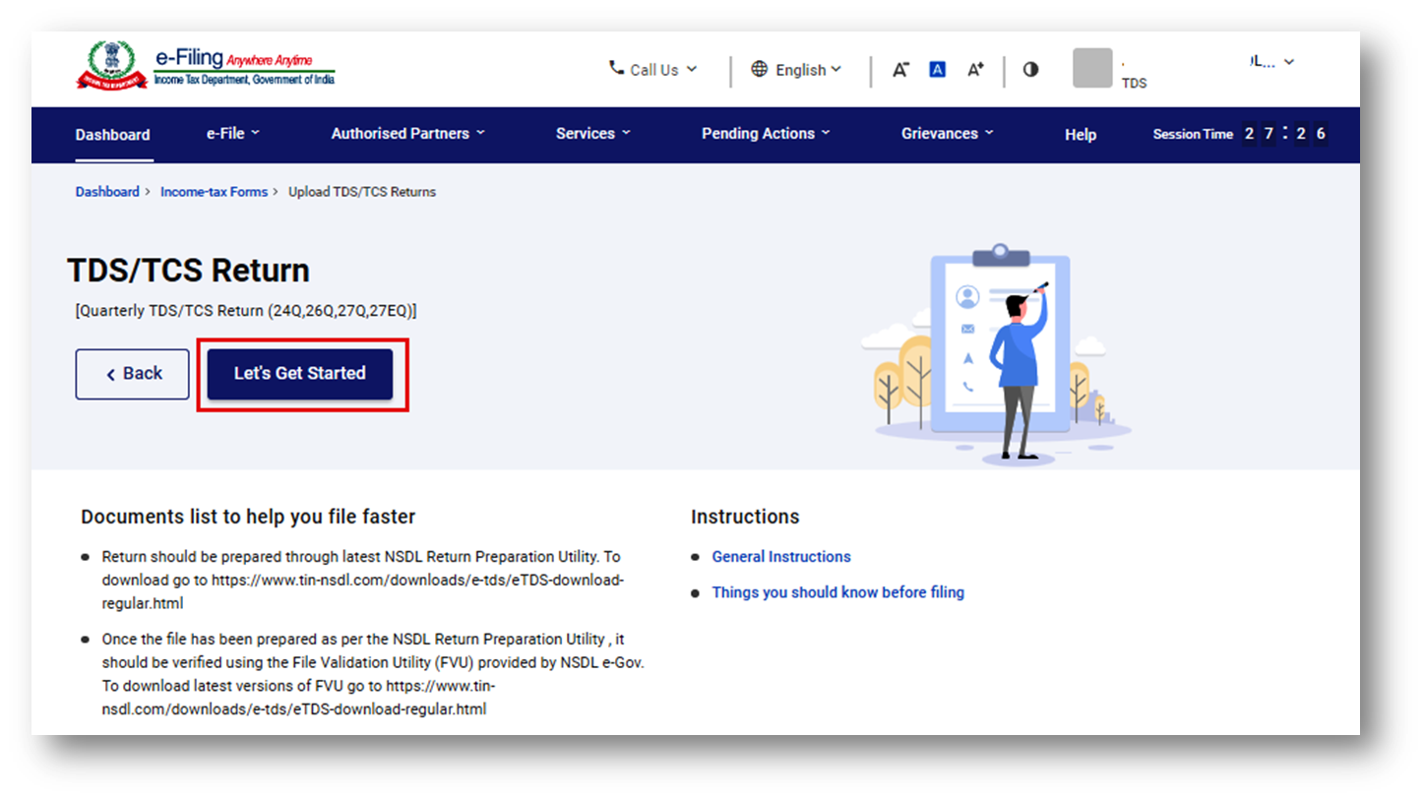Expand the Call Us dropdown
The height and width of the screenshot is (799, 1424).
click(653, 70)
